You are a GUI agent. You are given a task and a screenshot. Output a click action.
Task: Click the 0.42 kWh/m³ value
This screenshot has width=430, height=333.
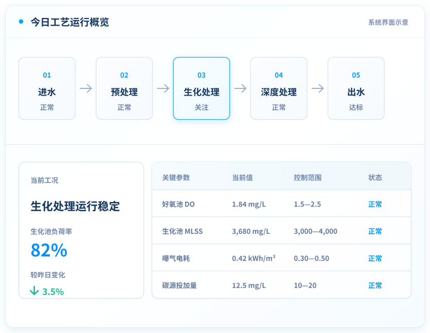point(254,258)
